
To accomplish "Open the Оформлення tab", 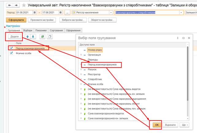I will 74,30.
